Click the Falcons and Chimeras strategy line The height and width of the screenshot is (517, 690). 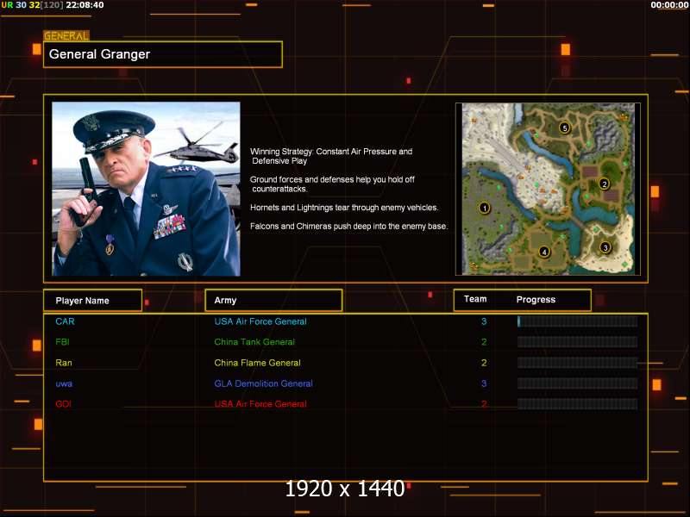(349, 226)
